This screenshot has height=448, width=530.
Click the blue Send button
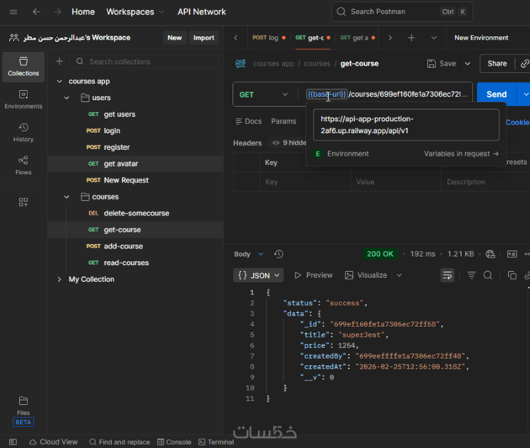click(x=496, y=95)
